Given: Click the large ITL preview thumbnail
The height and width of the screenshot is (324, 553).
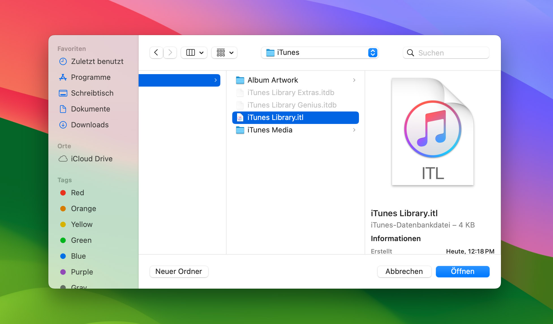Looking at the screenshot, I should [x=433, y=132].
